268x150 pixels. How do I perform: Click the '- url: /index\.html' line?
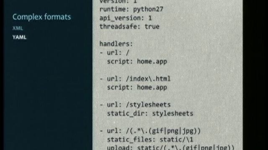[135, 79]
